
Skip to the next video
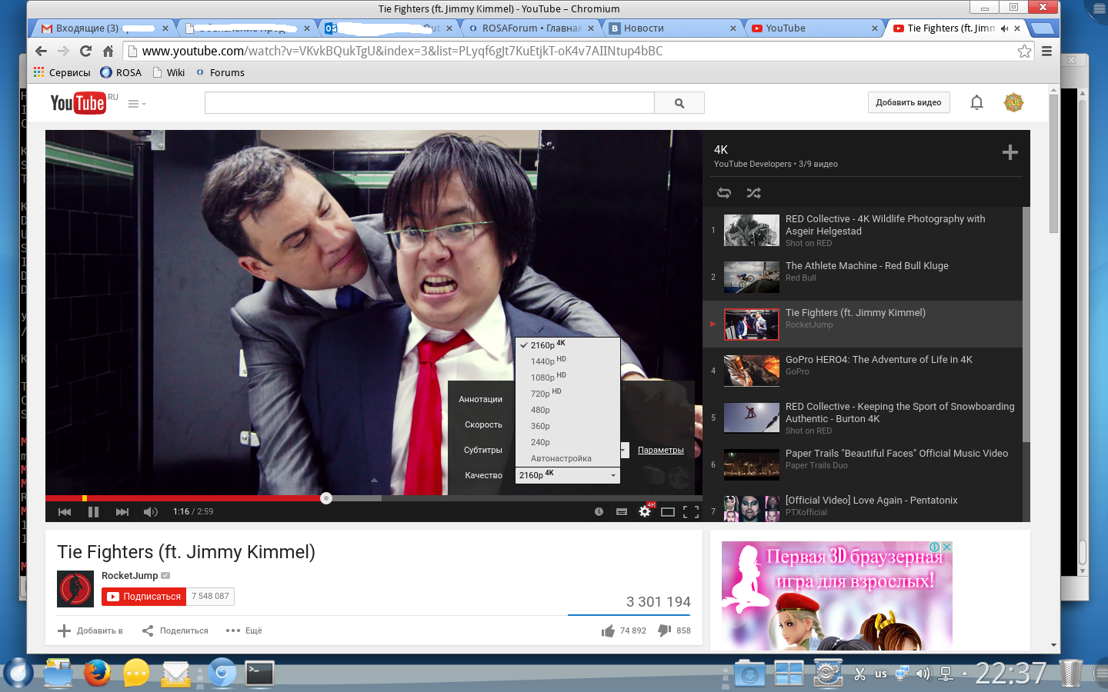pyautogui.click(x=122, y=512)
